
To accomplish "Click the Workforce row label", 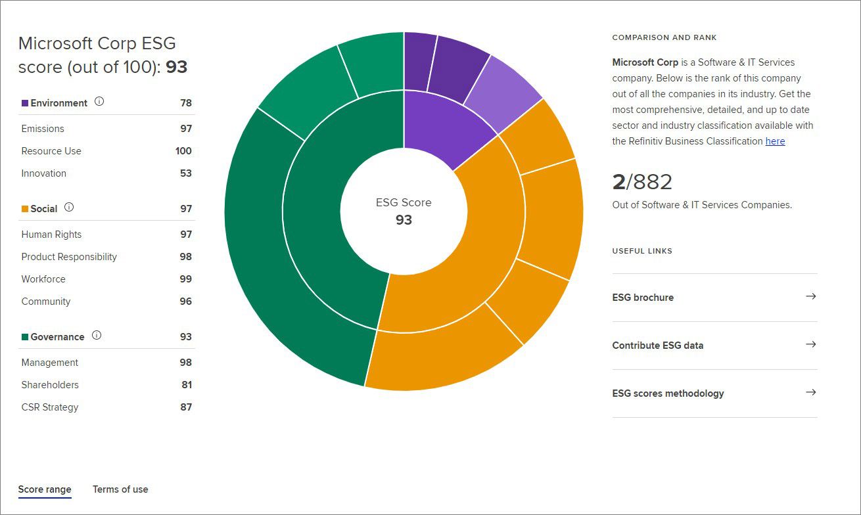I will (x=43, y=279).
